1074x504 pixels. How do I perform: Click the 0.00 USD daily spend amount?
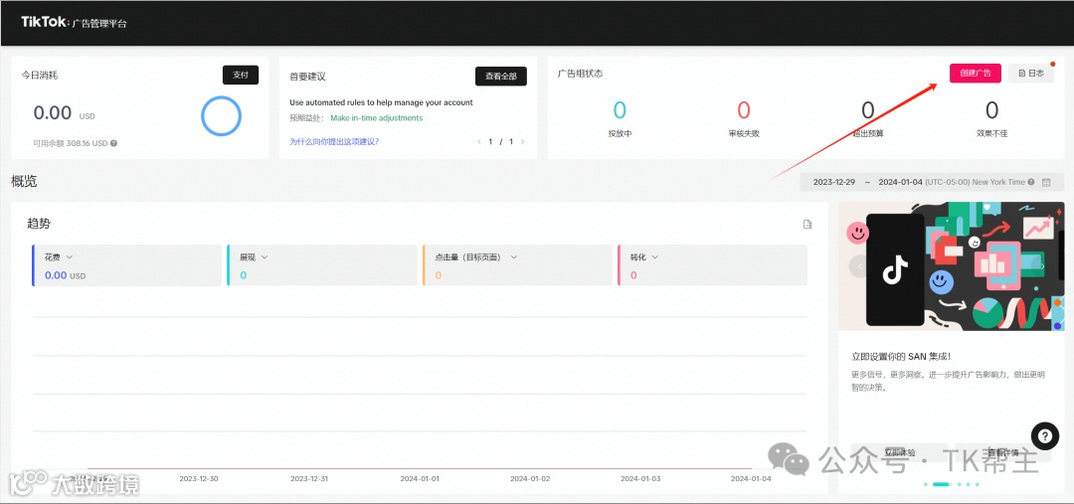(x=65, y=113)
